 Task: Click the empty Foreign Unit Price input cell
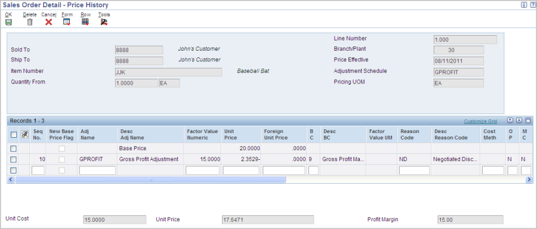pyautogui.click(x=284, y=170)
